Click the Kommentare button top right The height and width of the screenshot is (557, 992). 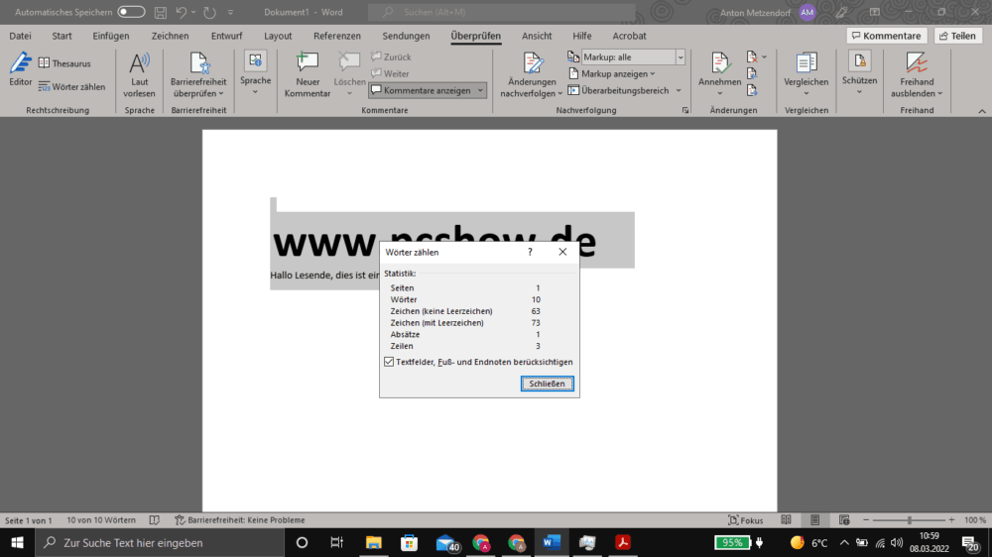pos(886,36)
